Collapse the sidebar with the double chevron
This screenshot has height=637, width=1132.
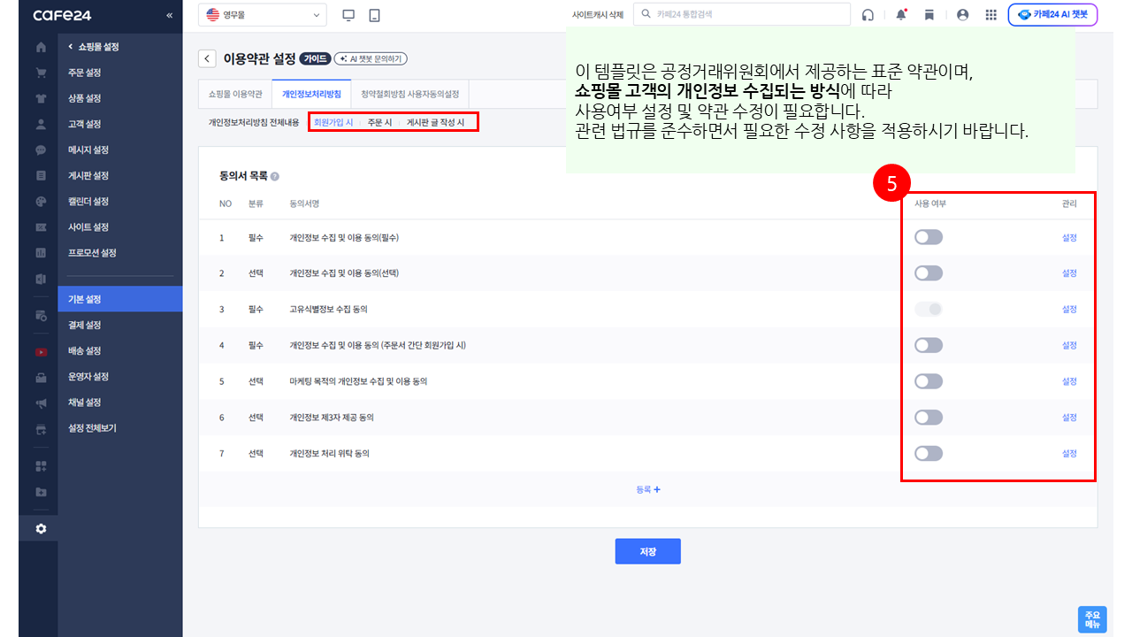click(169, 15)
